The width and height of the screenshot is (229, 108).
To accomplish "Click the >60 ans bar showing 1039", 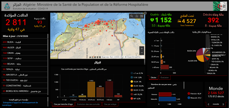I will 109,89.
